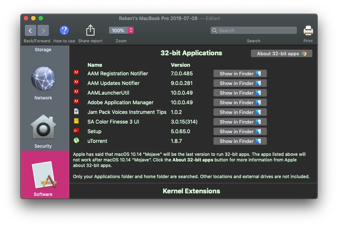Click version 3.0.15(314)
Screen dimensions: 338x226
point(184,122)
